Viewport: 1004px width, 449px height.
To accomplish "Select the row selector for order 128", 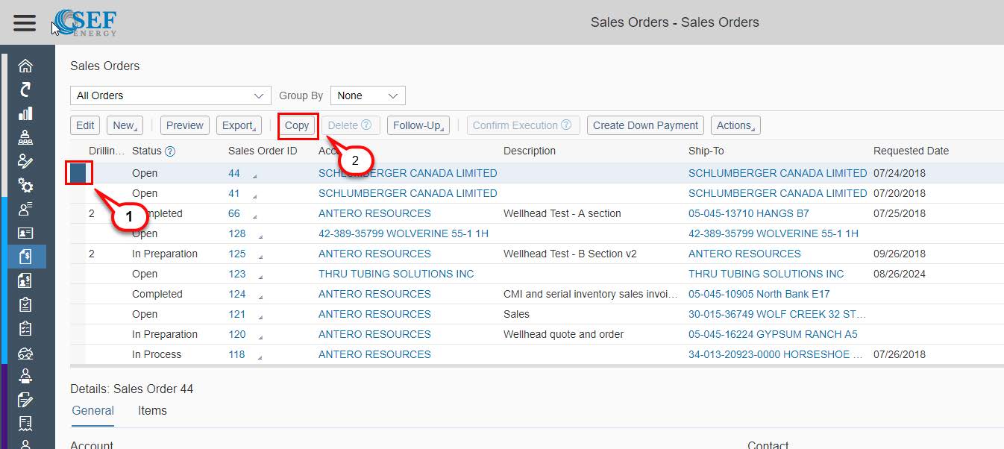I will pos(78,233).
